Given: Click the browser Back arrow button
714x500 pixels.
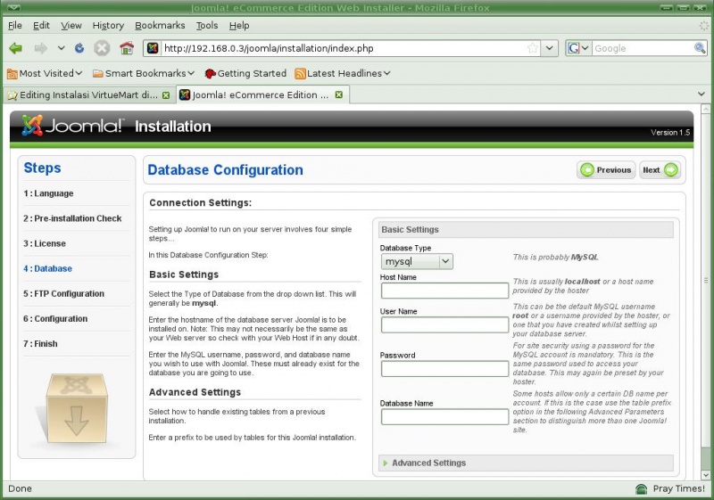Looking at the screenshot, I should (16, 48).
